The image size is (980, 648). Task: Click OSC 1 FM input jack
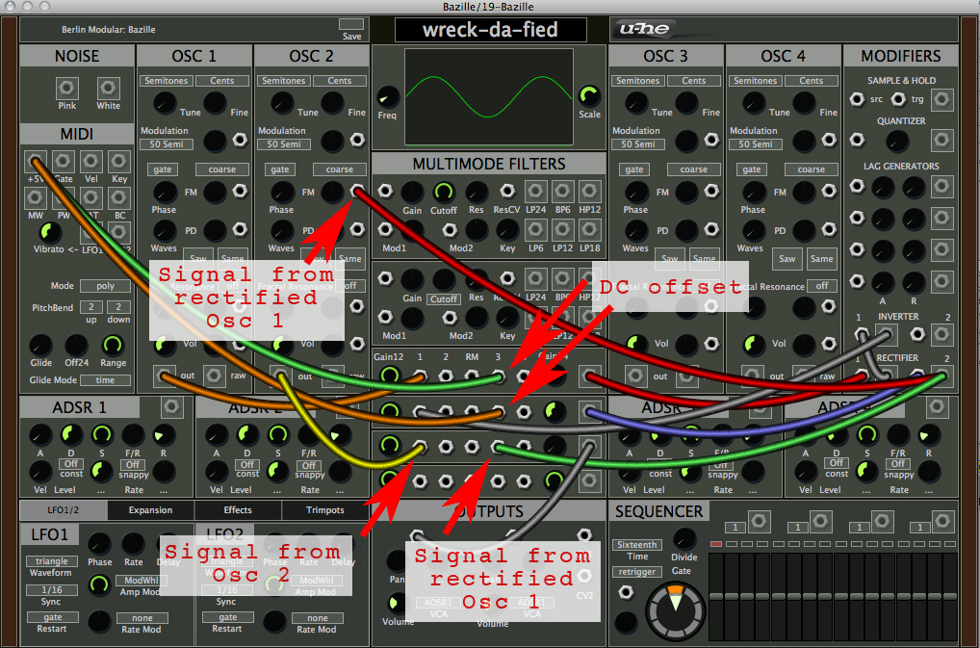coord(240,192)
